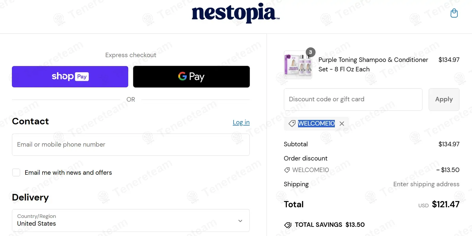
Task: Click the nestopia logo
Action: 236,13
